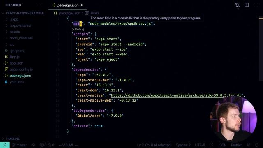The width and height of the screenshot is (263, 148).
Task: Select package.json in the file tree
Action: coord(20,76)
